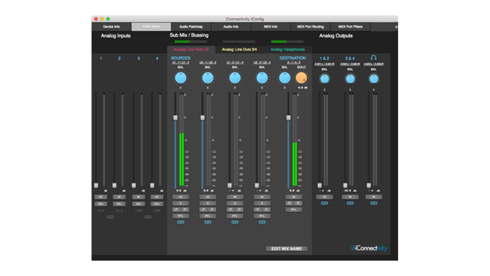Invert right phase on first source channel

(x=185, y=210)
